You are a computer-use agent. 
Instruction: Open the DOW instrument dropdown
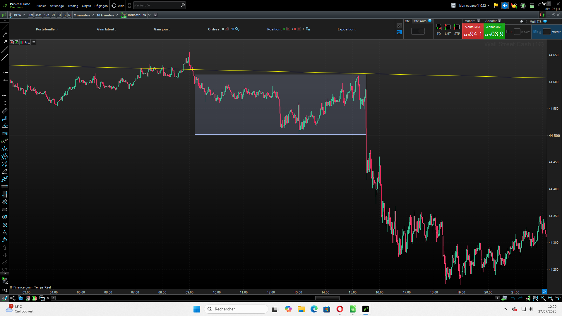click(x=19, y=15)
